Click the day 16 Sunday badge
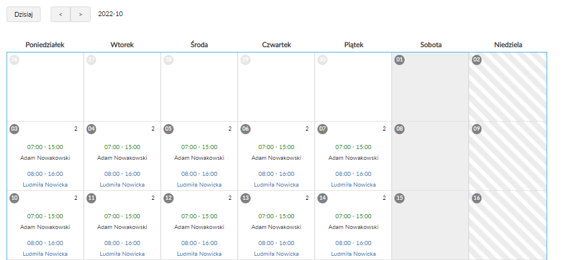580x260 pixels. 477,197
